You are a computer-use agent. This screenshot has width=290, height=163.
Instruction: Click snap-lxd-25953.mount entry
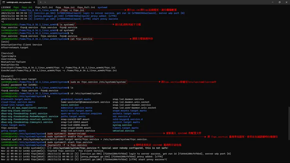[x=74, y=122]
